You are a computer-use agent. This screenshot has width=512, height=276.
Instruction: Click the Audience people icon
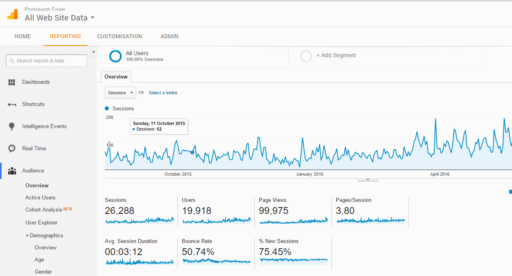pos(12,171)
